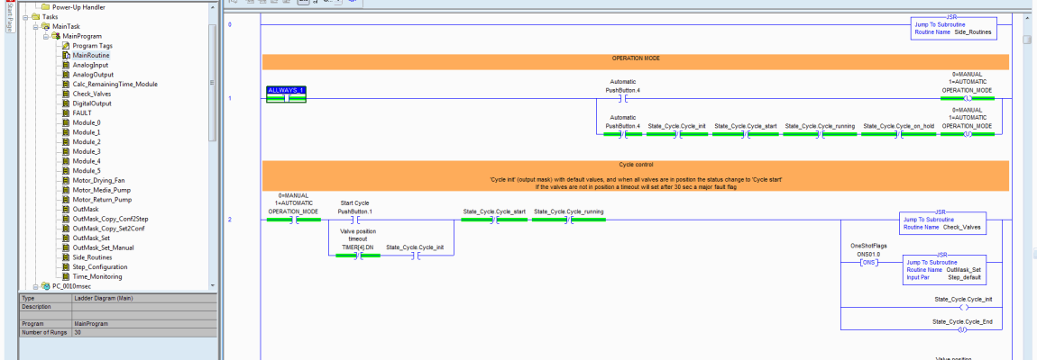Click the Check_Valves routine icon
Image resolution: width=1037 pixels, height=360 pixels.
[66, 94]
